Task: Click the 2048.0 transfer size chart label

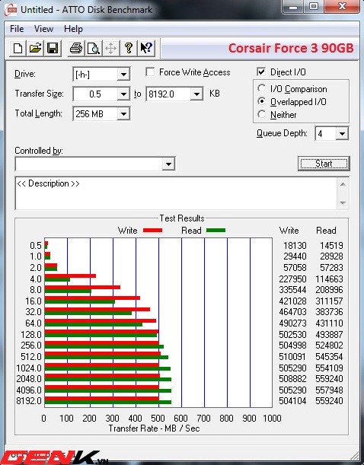Action: (29, 379)
